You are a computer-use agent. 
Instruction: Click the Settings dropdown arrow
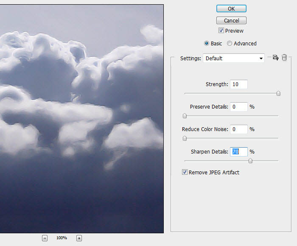pyautogui.click(x=261, y=59)
